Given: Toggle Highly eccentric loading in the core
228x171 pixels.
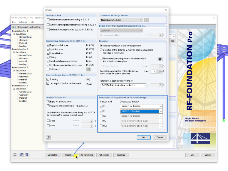Looking at the screenshot, I should tap(48, 65).
